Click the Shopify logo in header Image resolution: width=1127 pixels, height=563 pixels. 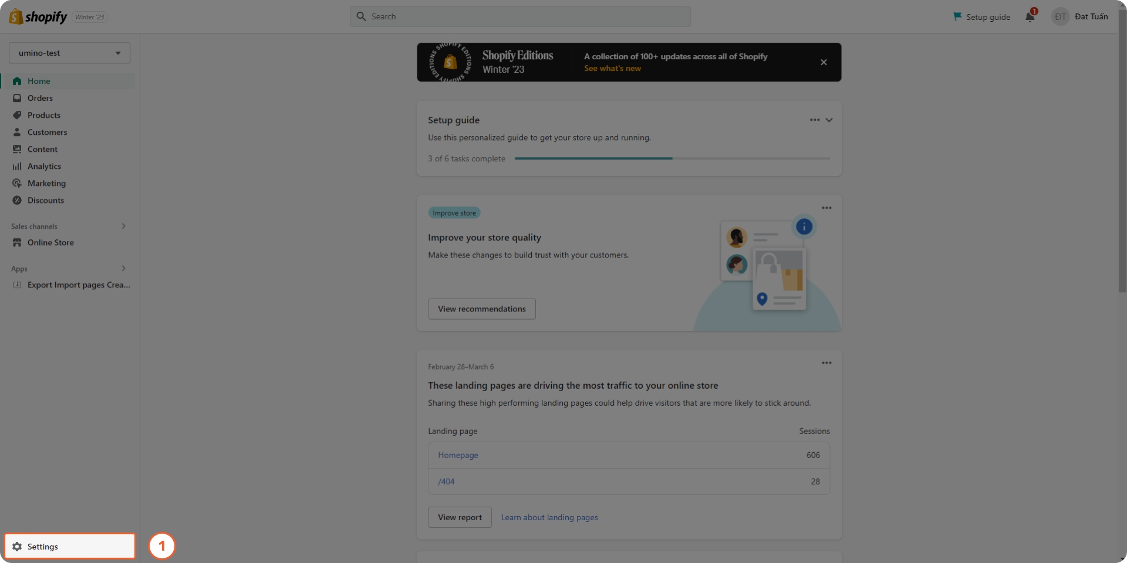coord(38,17)
